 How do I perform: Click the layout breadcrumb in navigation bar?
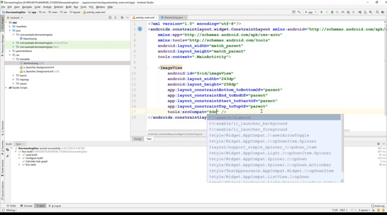point(75,12)
